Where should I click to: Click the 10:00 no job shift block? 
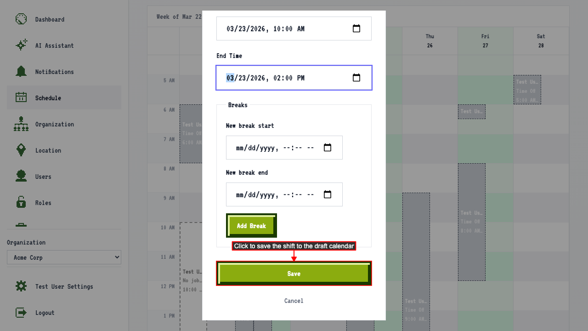[x=191, y=277]
